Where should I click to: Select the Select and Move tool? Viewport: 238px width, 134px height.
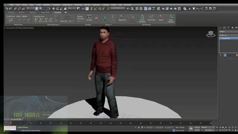(x=54, y=9)
